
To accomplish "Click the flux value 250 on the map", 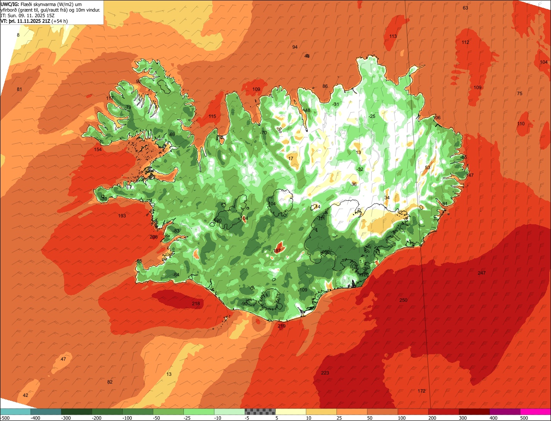I will (x=403, y=300).
